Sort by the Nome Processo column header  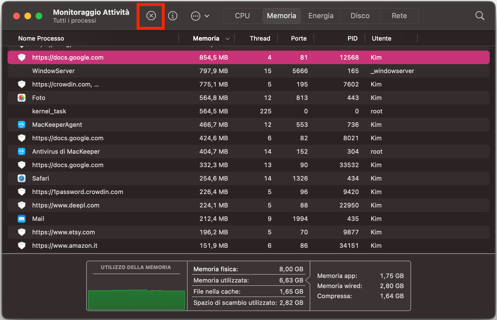coord(41,39)
